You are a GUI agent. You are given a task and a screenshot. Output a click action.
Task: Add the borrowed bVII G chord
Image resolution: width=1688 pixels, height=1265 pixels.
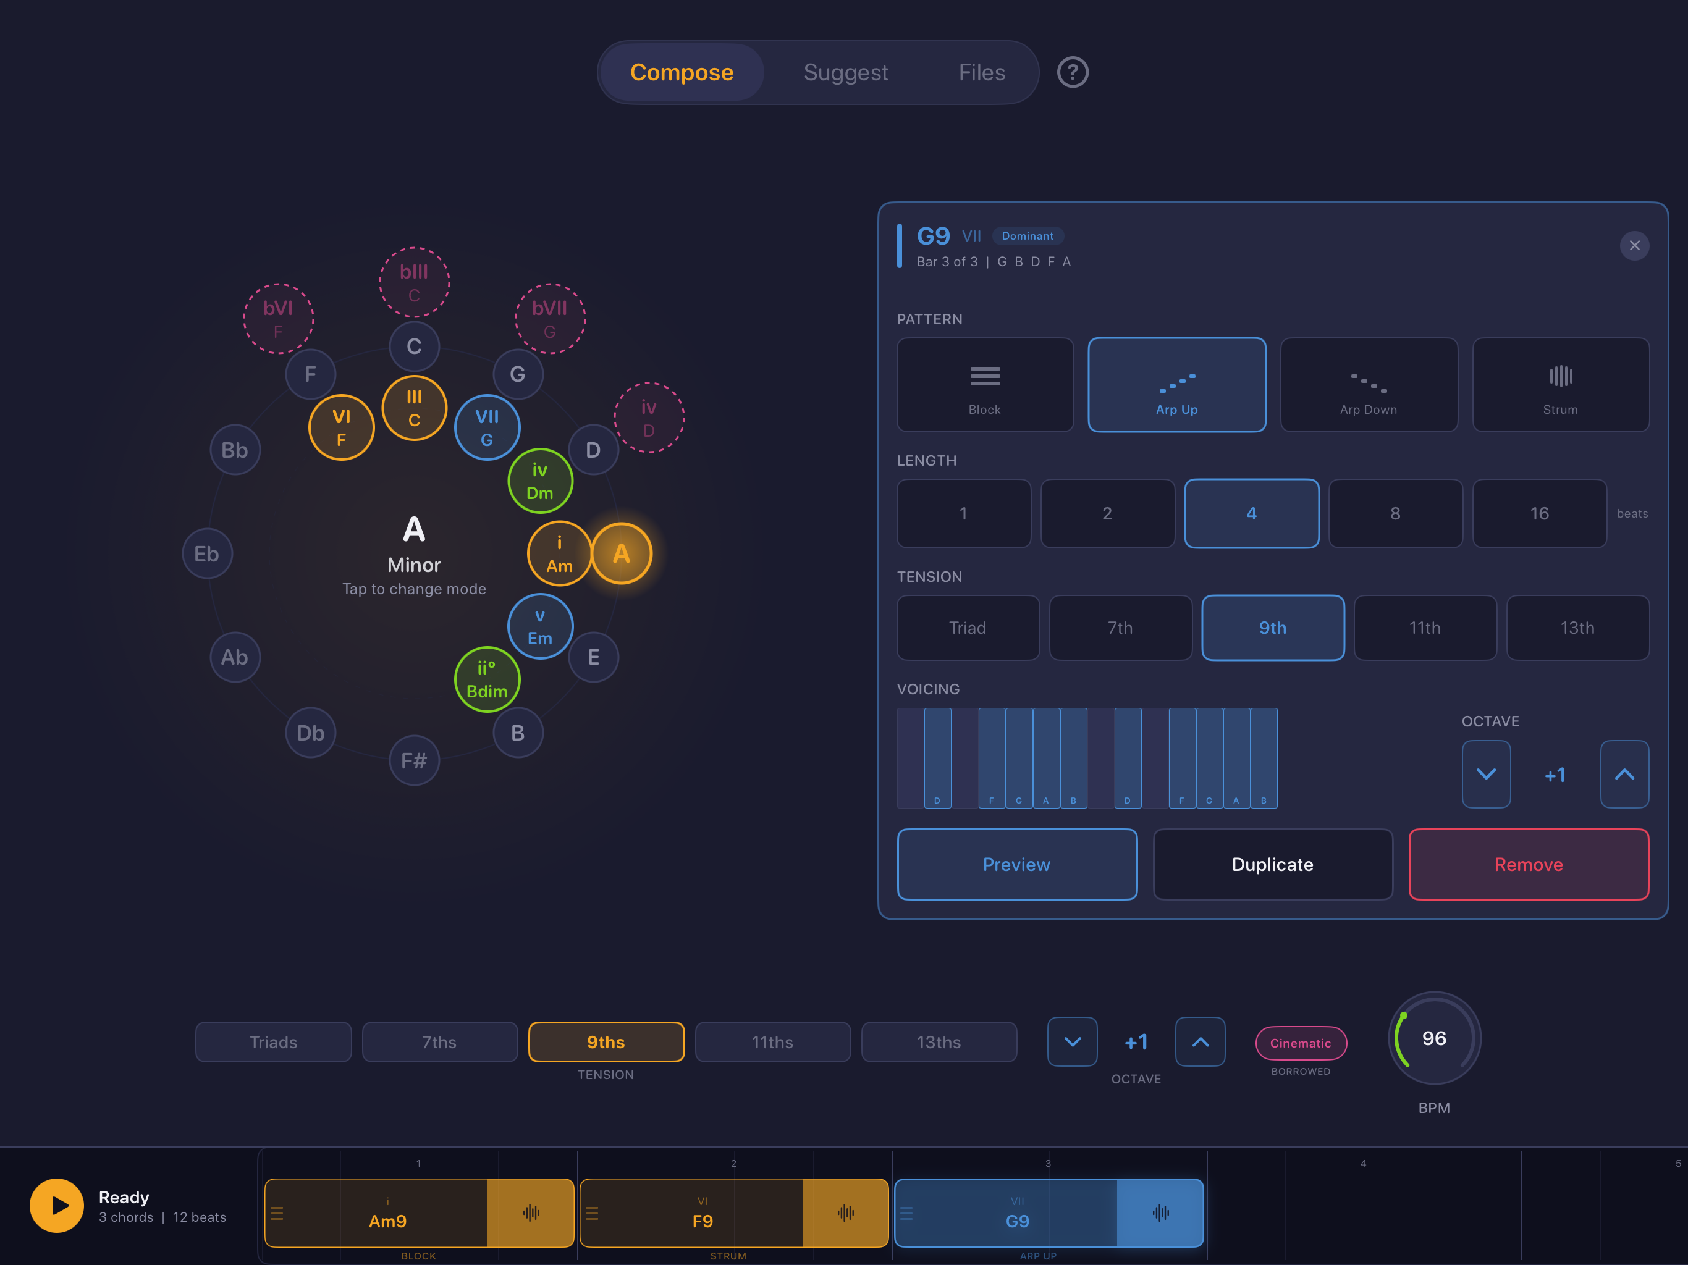point(550,319)
